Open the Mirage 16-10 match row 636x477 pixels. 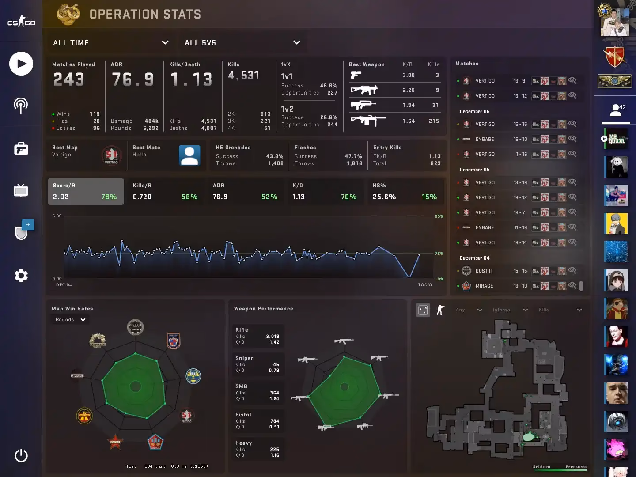tap(518, 286)
